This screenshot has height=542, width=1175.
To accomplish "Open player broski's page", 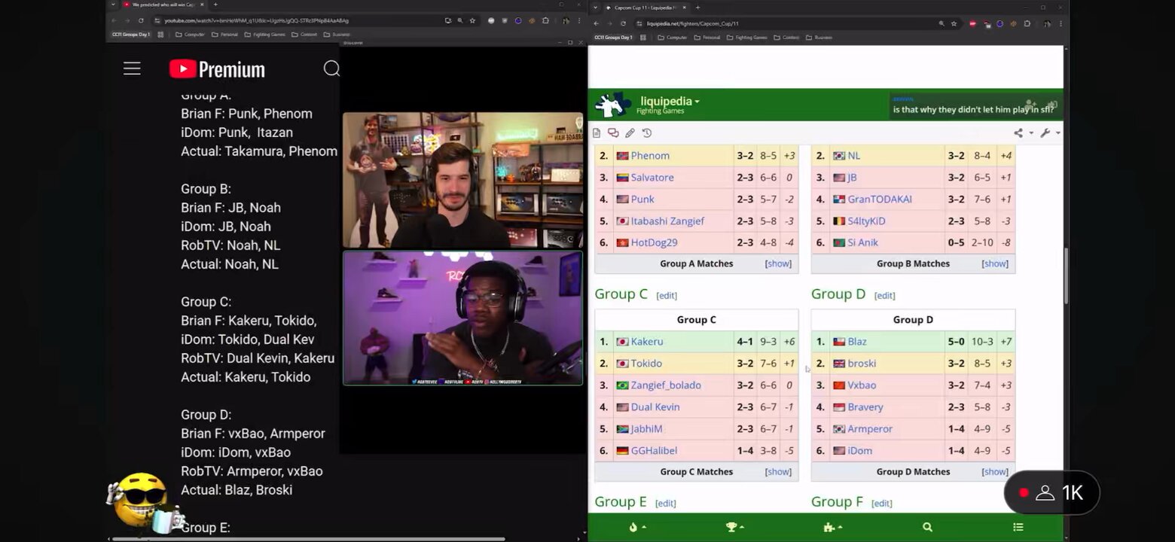I will click(862, 364).
